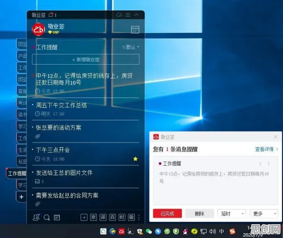This screenshot has width=283, height=238.
Task: Toggle the yellow star on 下午三点开会
Action: (135, 159)
